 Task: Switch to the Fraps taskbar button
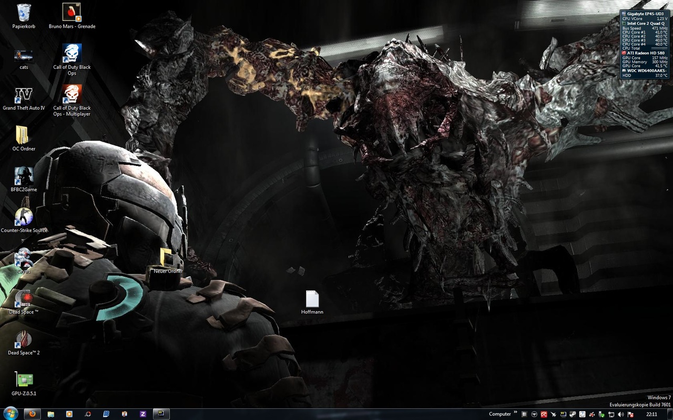pos(161,414)
